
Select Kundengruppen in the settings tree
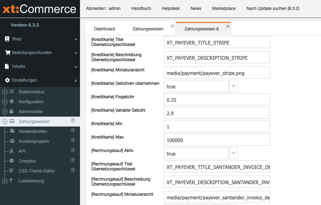pos(34,141)
